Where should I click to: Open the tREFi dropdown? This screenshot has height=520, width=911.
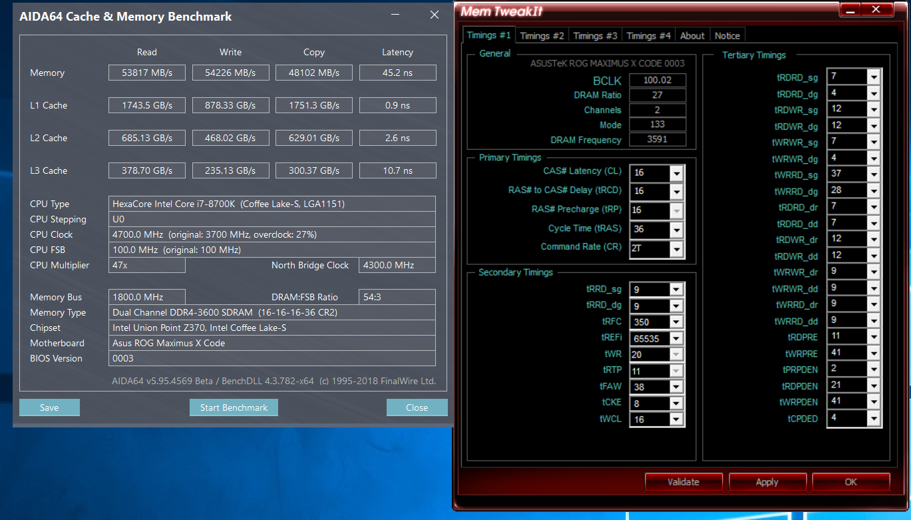[x=677, y=339]
